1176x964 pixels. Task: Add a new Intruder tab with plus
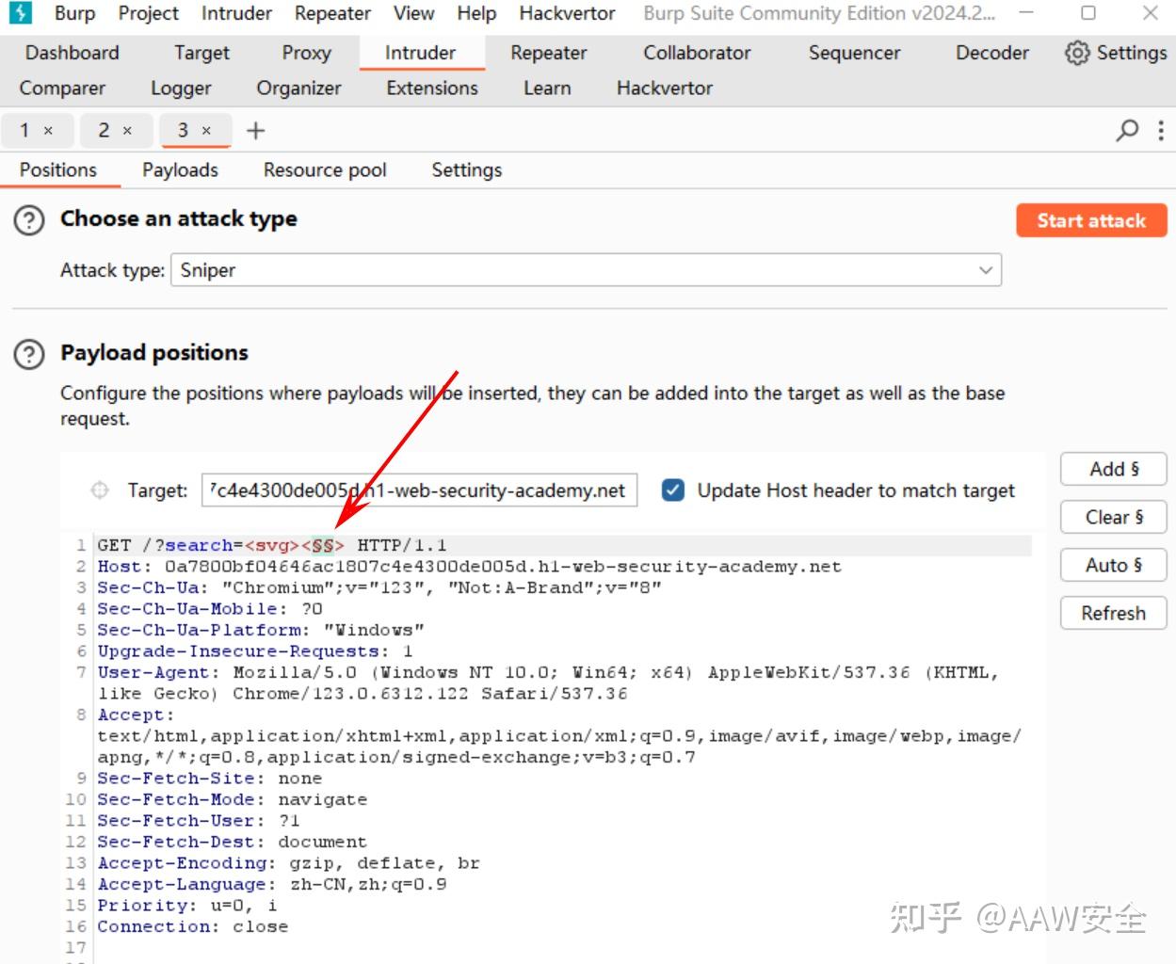(255, 131)
